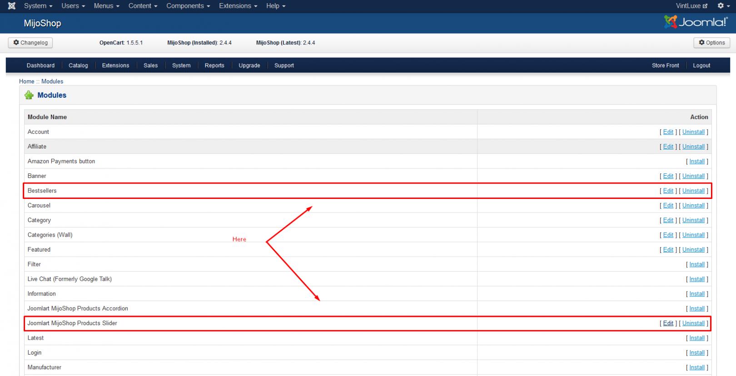Click the OpenCart 1.5.5.1 version text
Image resolution: width=736 pixels, height=376 pixels.
[x=121, y=43]
